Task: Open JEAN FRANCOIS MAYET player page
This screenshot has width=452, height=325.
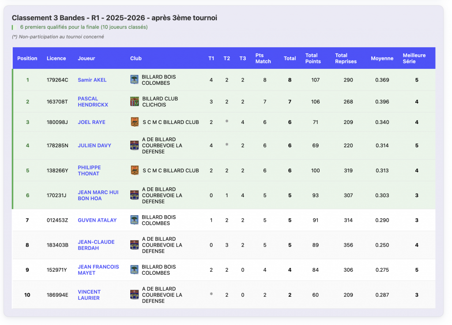Action: coord(98,270)
